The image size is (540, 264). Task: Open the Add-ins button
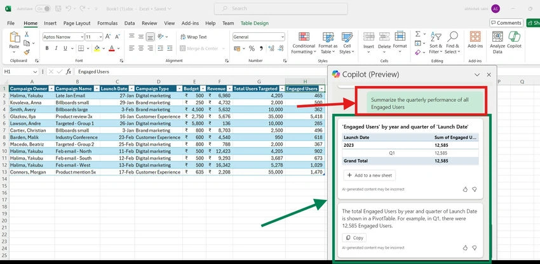[x=475, y=40]
